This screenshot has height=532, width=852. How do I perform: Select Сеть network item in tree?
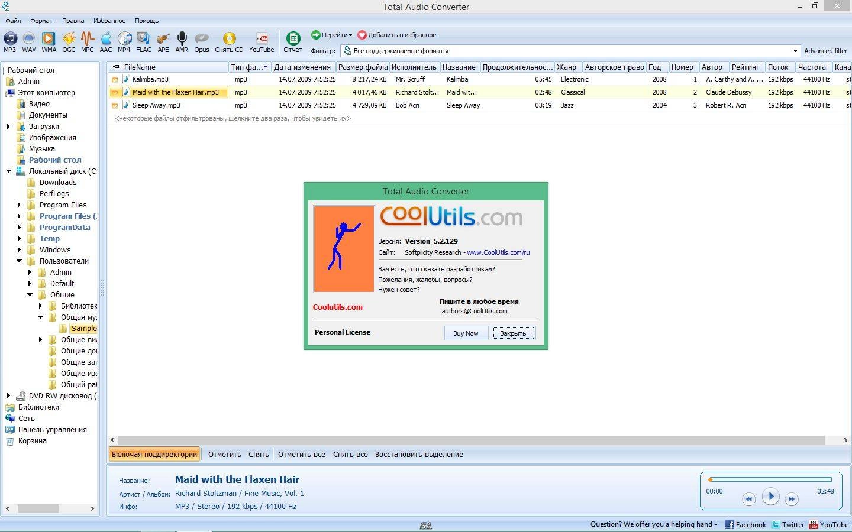click(26, 419)
